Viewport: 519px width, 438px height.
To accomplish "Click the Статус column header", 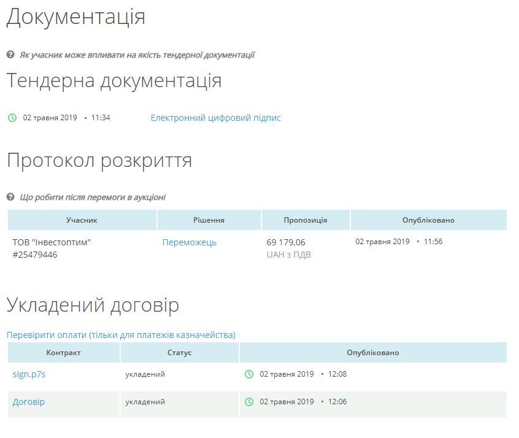I will point(179,353).
